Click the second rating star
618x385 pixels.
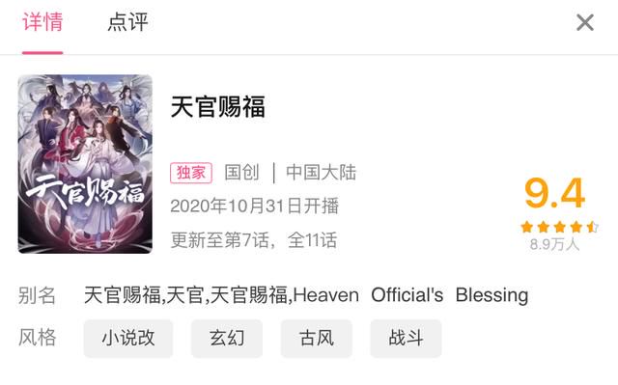(x=544, y=227)
